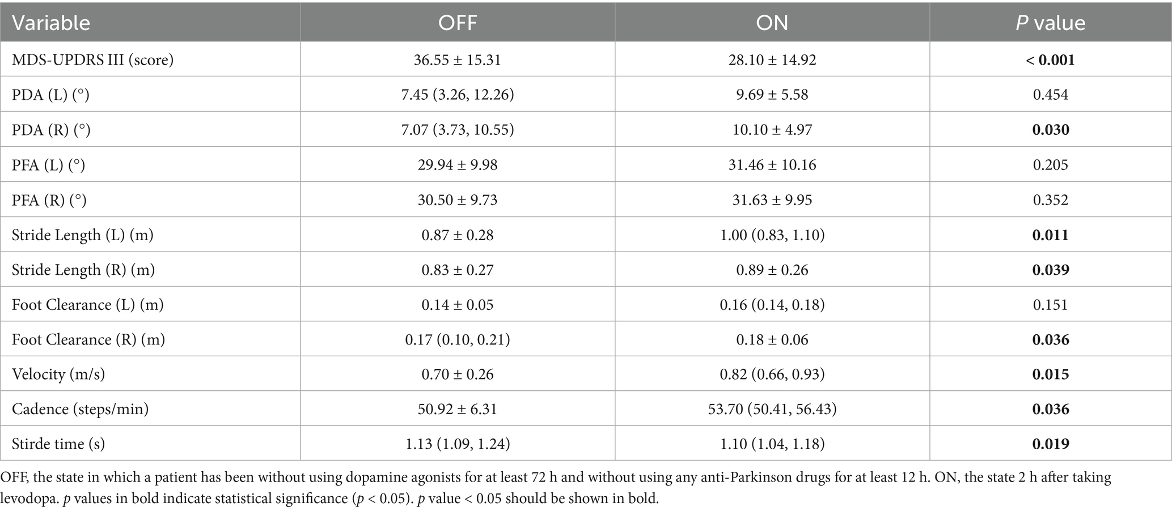Screen dimensions: 1172x511
Task: Click the Variable column header
Action: 51,23
